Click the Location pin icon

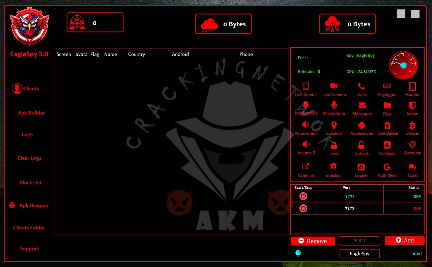point(334,126)
